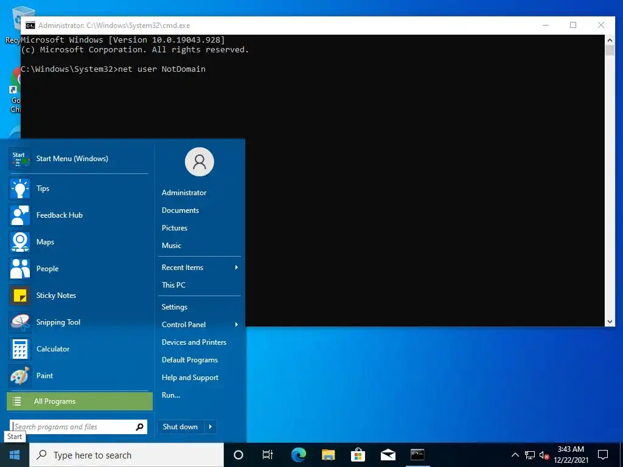The height and width of the screenshot is (467, 623).
Task: Open Default Programs entry
Action: coord(190,360)
